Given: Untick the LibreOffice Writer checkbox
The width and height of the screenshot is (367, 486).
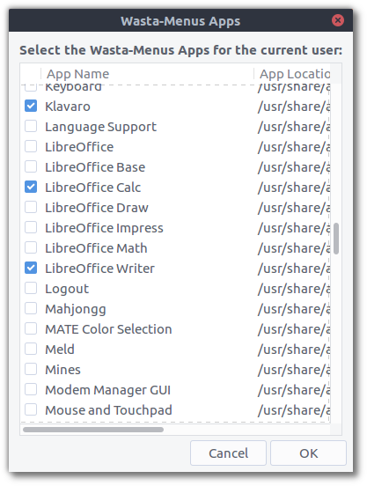Looking at the screenshot, I should [31, 268].
